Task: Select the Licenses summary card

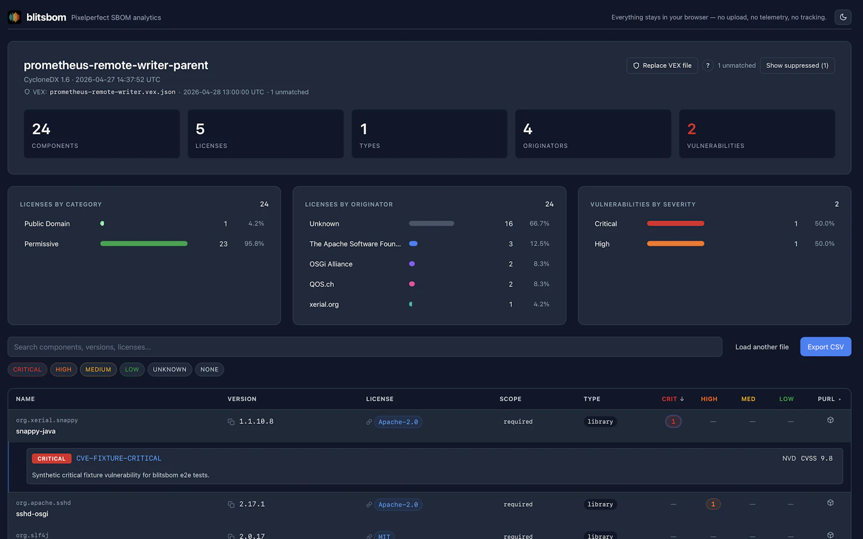Action: pyautogui.click(x=265, y=134)
